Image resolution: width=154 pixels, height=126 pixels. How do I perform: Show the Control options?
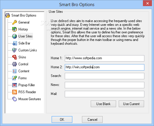(23, 64)
